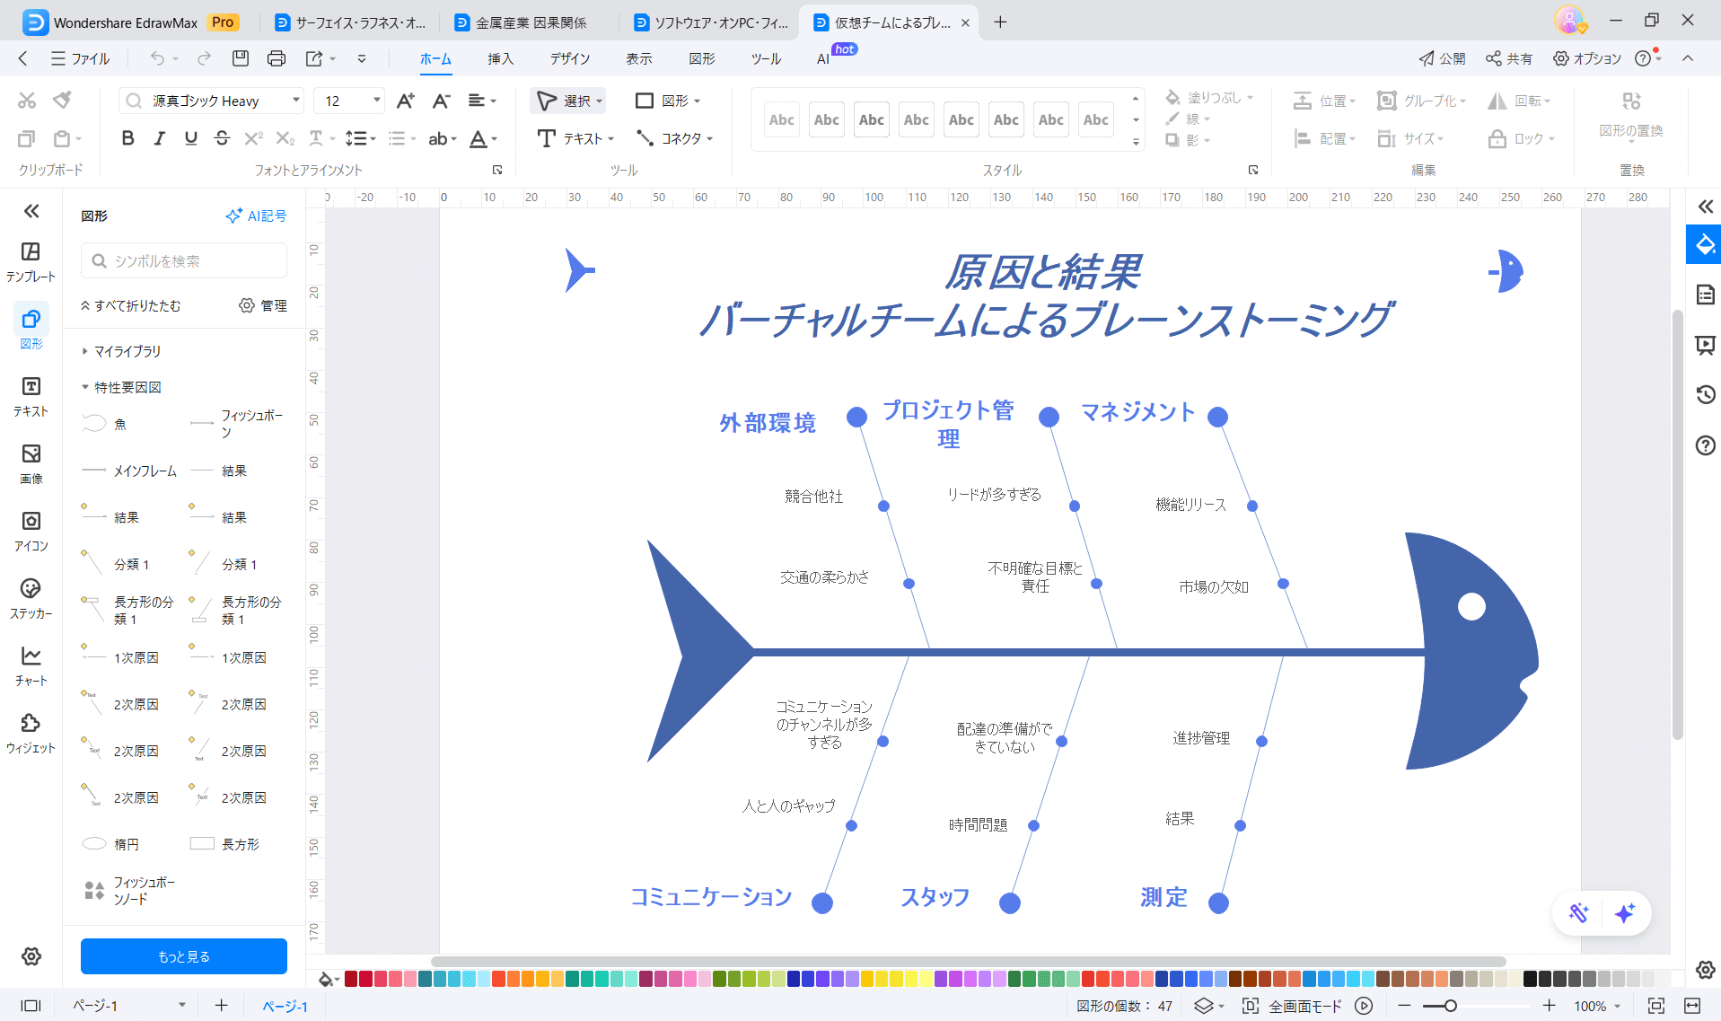This screenshot has width=1721, height=1021.
Task: Click the presentation play icon in status bar
Action: coord(1364,1006)
